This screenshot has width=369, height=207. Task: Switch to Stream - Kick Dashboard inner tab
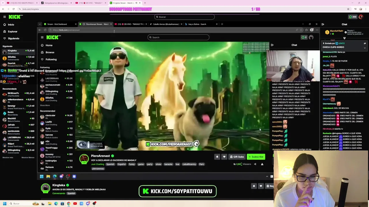click(x=60, y=24)
